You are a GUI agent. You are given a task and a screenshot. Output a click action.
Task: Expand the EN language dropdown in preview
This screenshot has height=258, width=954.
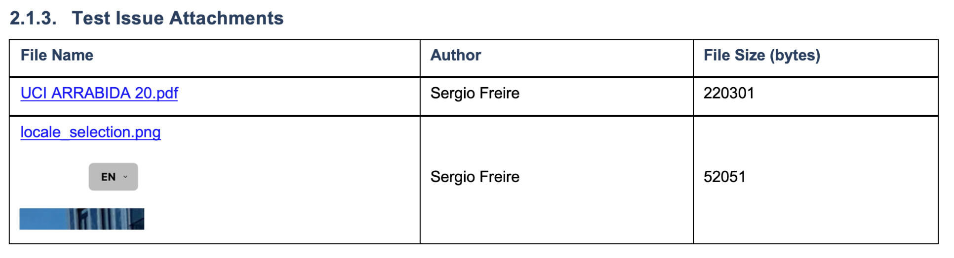(x=113, y=177)
